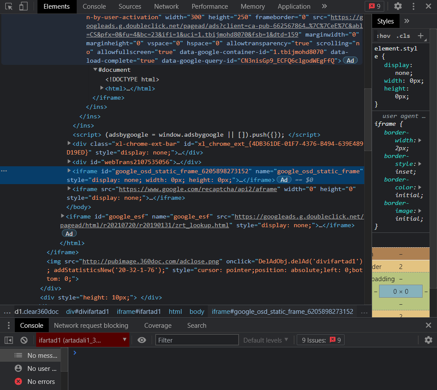Select the drawer Console tab
Image resolution: width=437 pixels, height=390 pixels.
[31, 326]
